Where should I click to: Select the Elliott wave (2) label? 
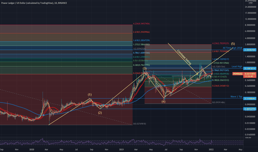100,113
